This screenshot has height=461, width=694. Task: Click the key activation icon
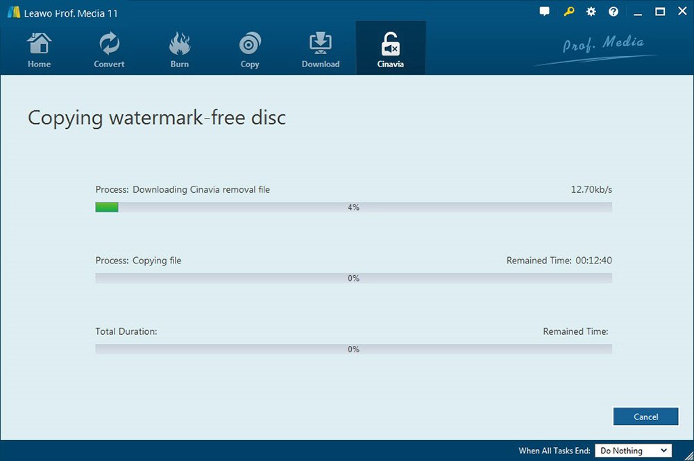click(569, 12)
